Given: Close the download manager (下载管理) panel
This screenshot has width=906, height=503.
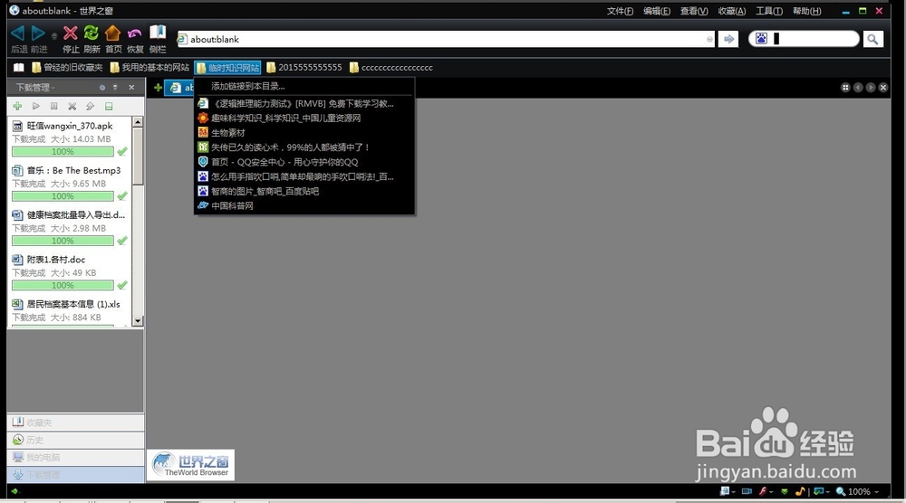Looking at the screenshot, I should [x=131, y=88].
